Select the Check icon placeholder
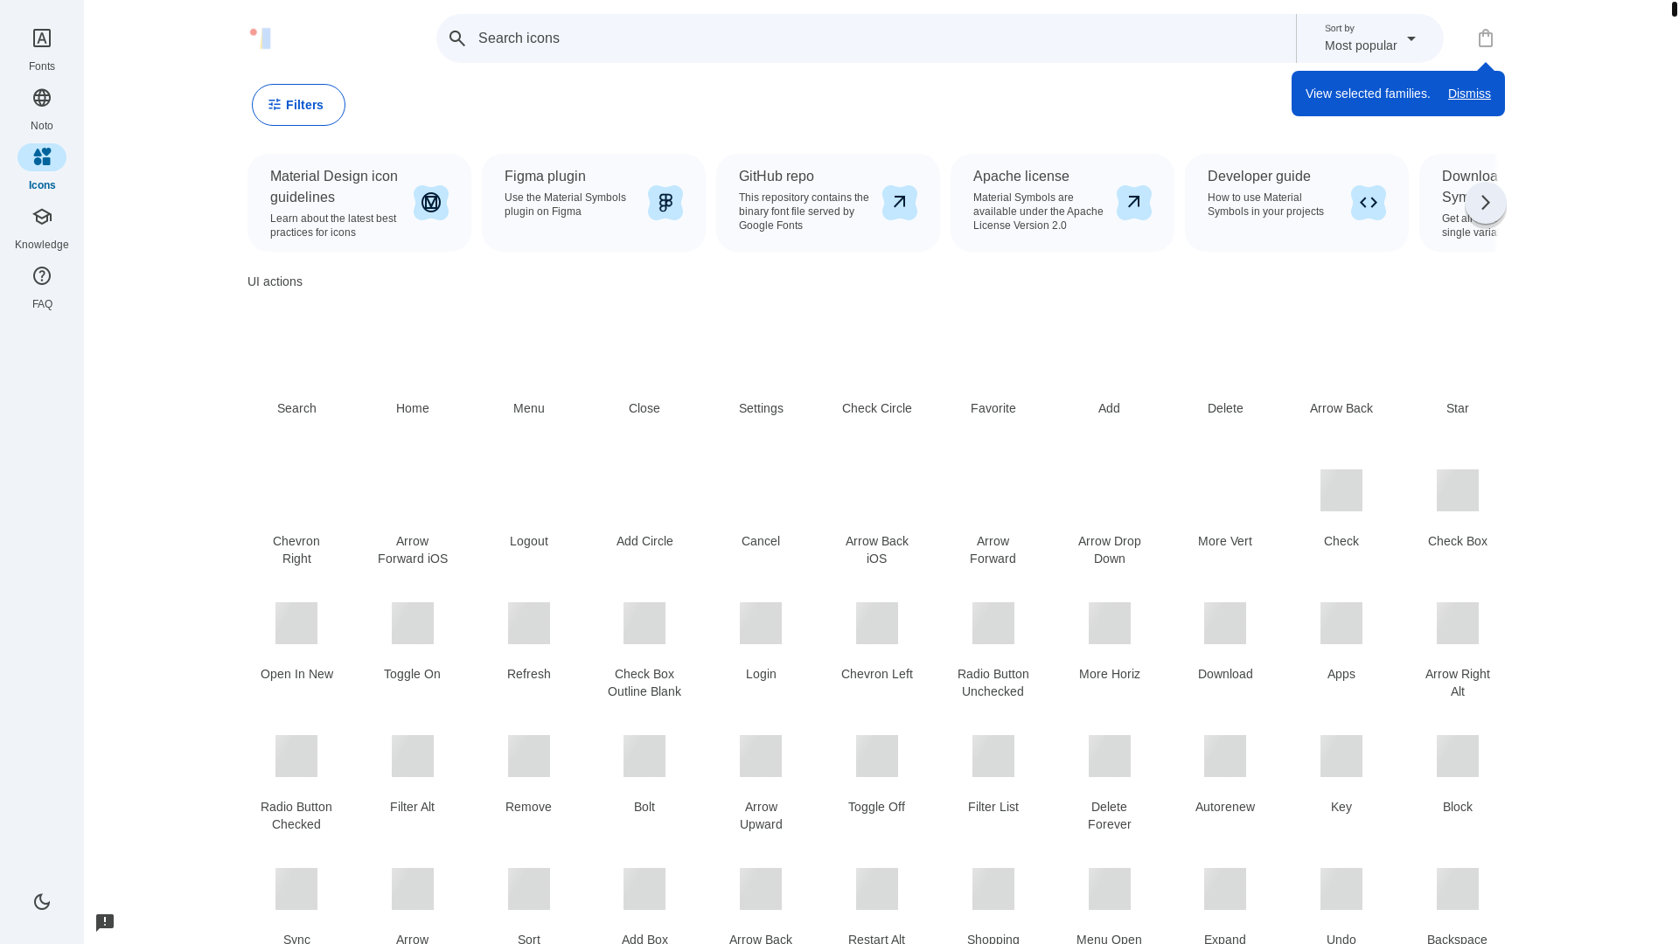 coord(1341,490)
